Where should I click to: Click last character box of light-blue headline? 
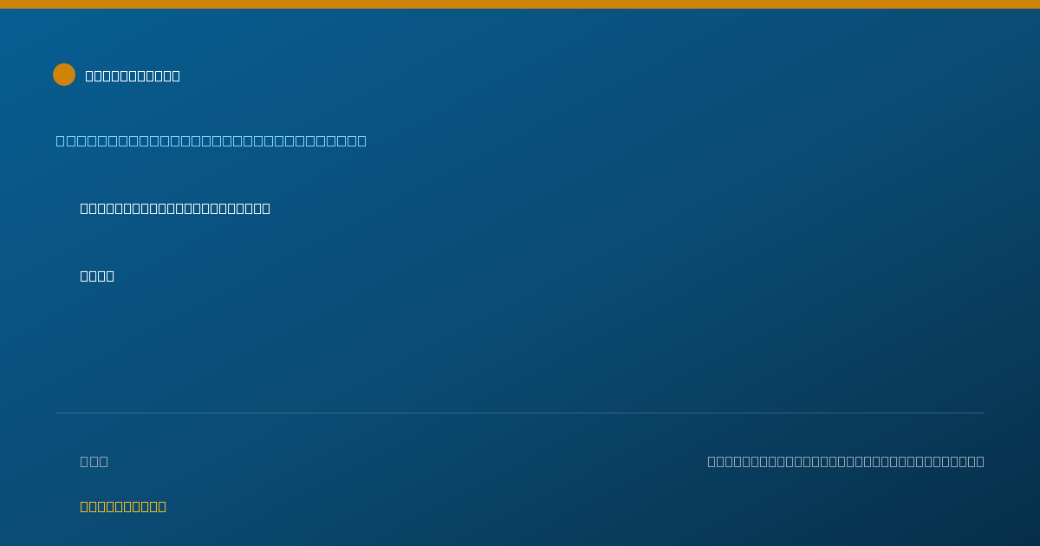pos(362,140)
